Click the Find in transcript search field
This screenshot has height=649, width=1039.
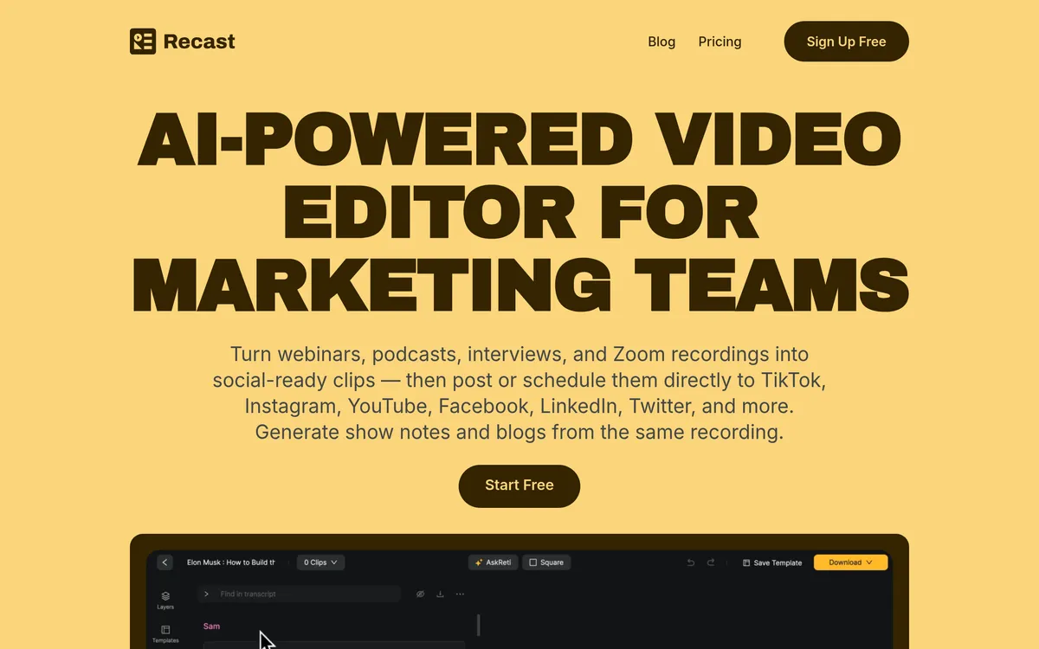(x=303, y=594)
